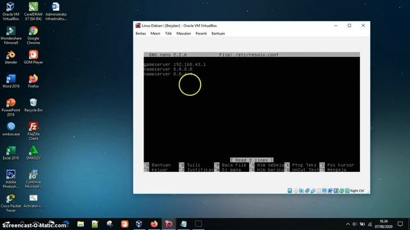The width and height of the screenshot is (410, 230).
Task: Open Oracle VM VirtualBox desktop icon
Action: pos(11,11)
